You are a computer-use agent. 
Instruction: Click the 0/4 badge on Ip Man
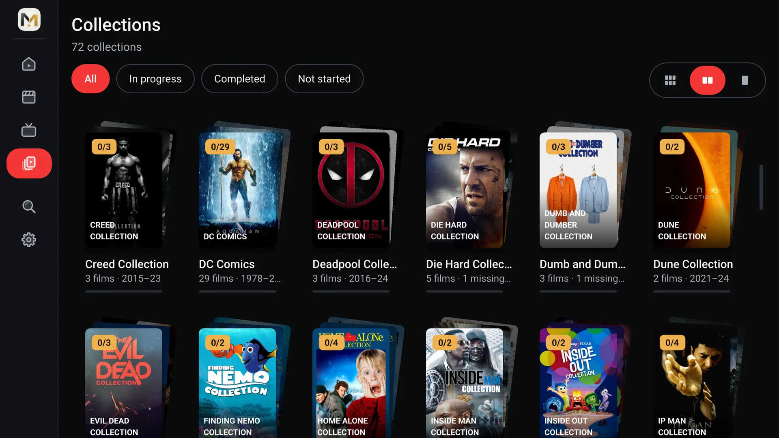(x=672, y=343)
